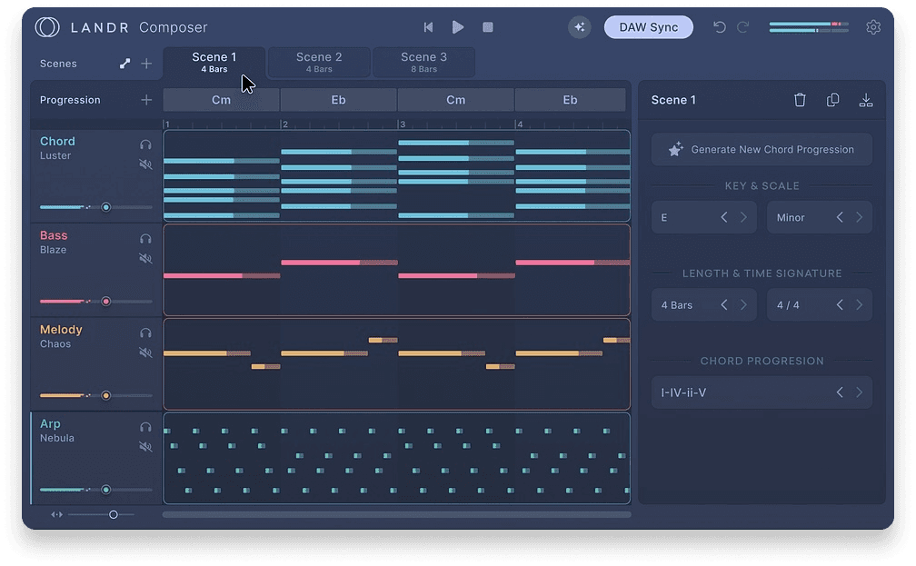Delete Scene 1 with the trash icon
The width and height of the screenshot is (916, 566).
800,100
